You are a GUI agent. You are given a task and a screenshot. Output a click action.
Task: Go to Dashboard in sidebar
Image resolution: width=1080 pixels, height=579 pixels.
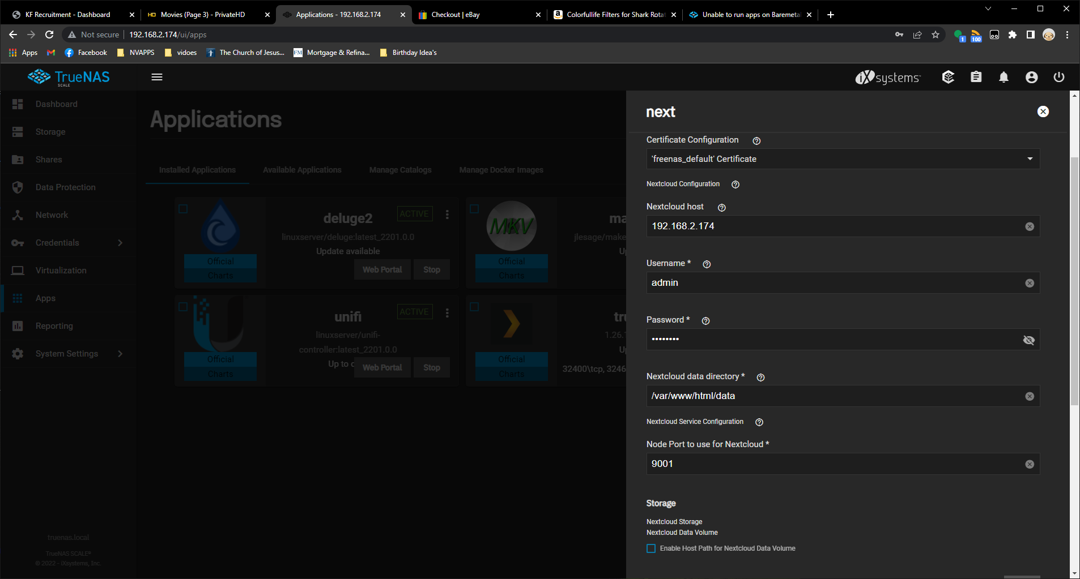tap(68, 104)
